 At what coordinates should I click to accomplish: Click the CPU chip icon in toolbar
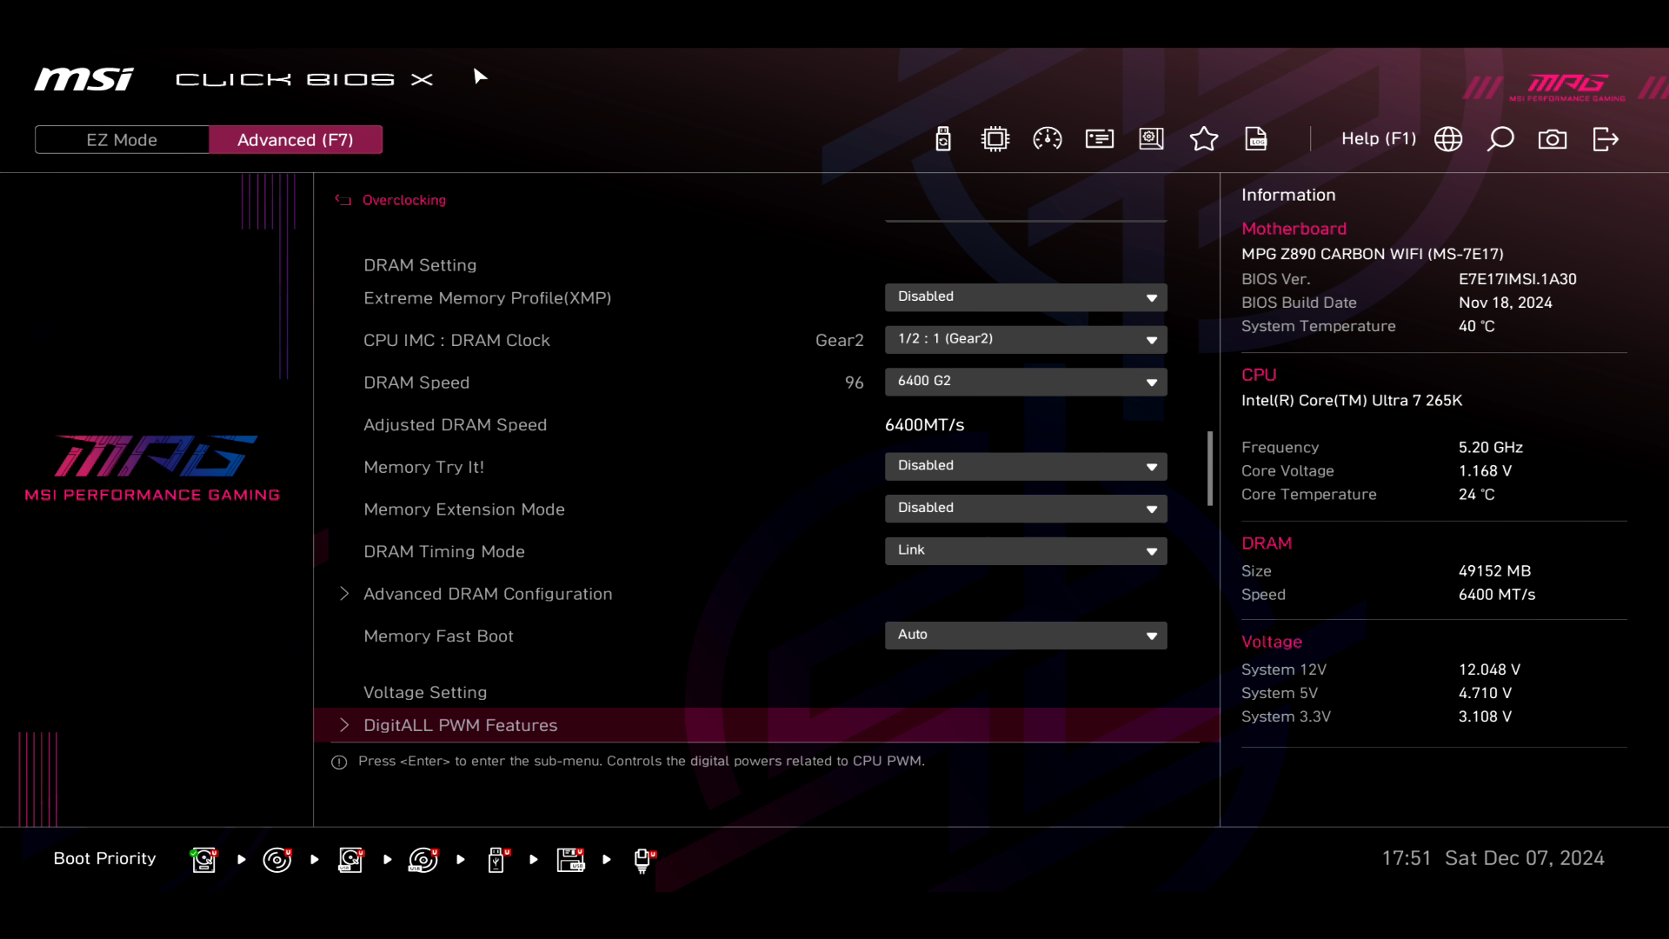coord(995,139)
